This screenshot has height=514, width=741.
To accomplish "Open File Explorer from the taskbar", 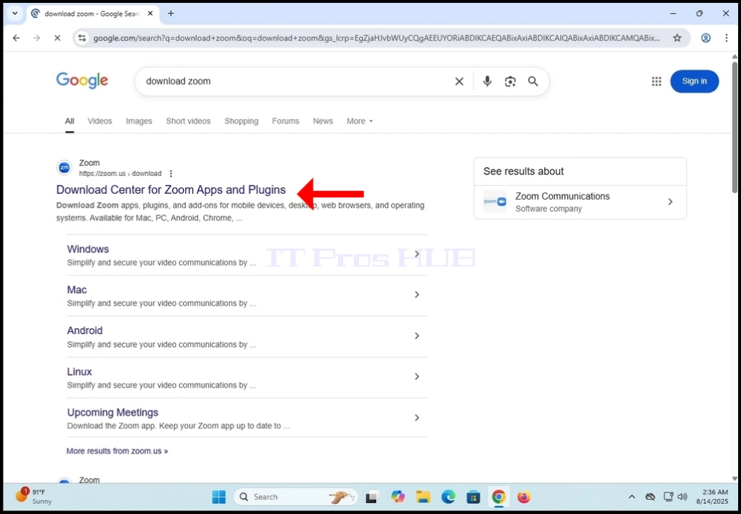I will tap(423, 497).
